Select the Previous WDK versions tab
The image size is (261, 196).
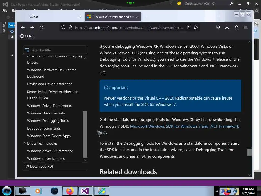pyautogui.click(x=113, y=17)
